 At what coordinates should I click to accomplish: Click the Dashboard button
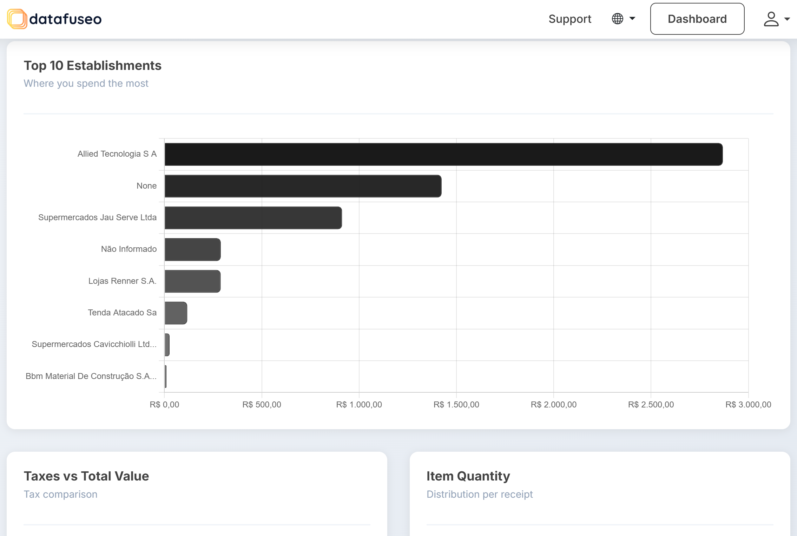[697, 19]
